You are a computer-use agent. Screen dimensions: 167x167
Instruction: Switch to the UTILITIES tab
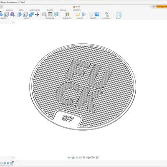77,10
